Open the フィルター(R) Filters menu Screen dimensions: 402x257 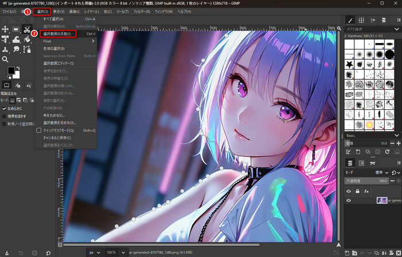coord(141,12)
